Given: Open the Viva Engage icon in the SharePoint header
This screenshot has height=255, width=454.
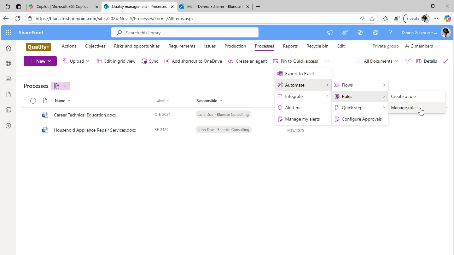Looking at the screenshot, I should (x=345, y=32).
